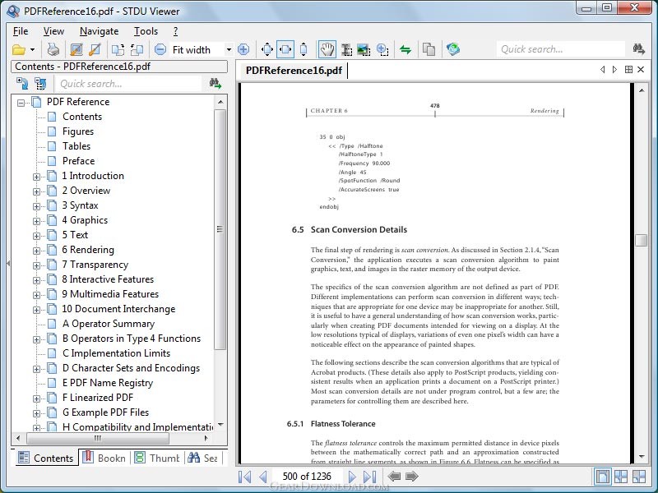658x493 pixels.
Task: Select the PDFReference16.pdf document tab
Action: (x=294, y=70)
